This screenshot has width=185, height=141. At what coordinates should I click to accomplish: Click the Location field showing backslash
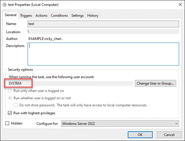click(103, 32)
